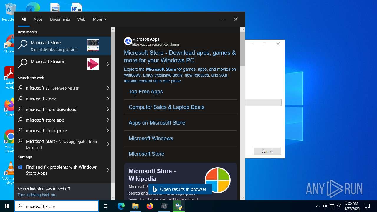Switch to the All search tab
The image size is (377, 212).
(24, 19)
